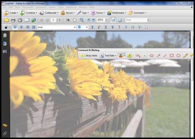Toggle align text left
195x139 pixels.
tap(15, 27)
